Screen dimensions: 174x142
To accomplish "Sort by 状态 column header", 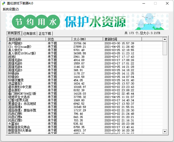I will click(x=59, y=39).
